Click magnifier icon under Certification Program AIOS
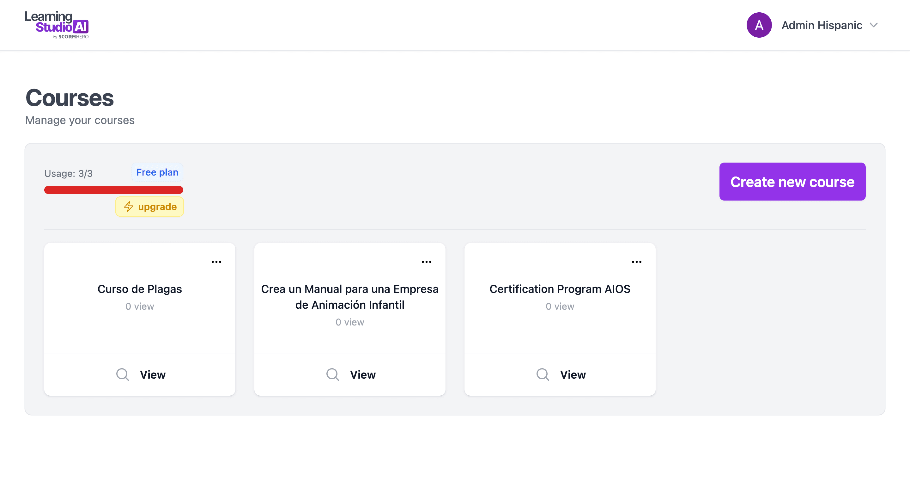The height and width of the screenshot is (477, 910). pos(543,375)
